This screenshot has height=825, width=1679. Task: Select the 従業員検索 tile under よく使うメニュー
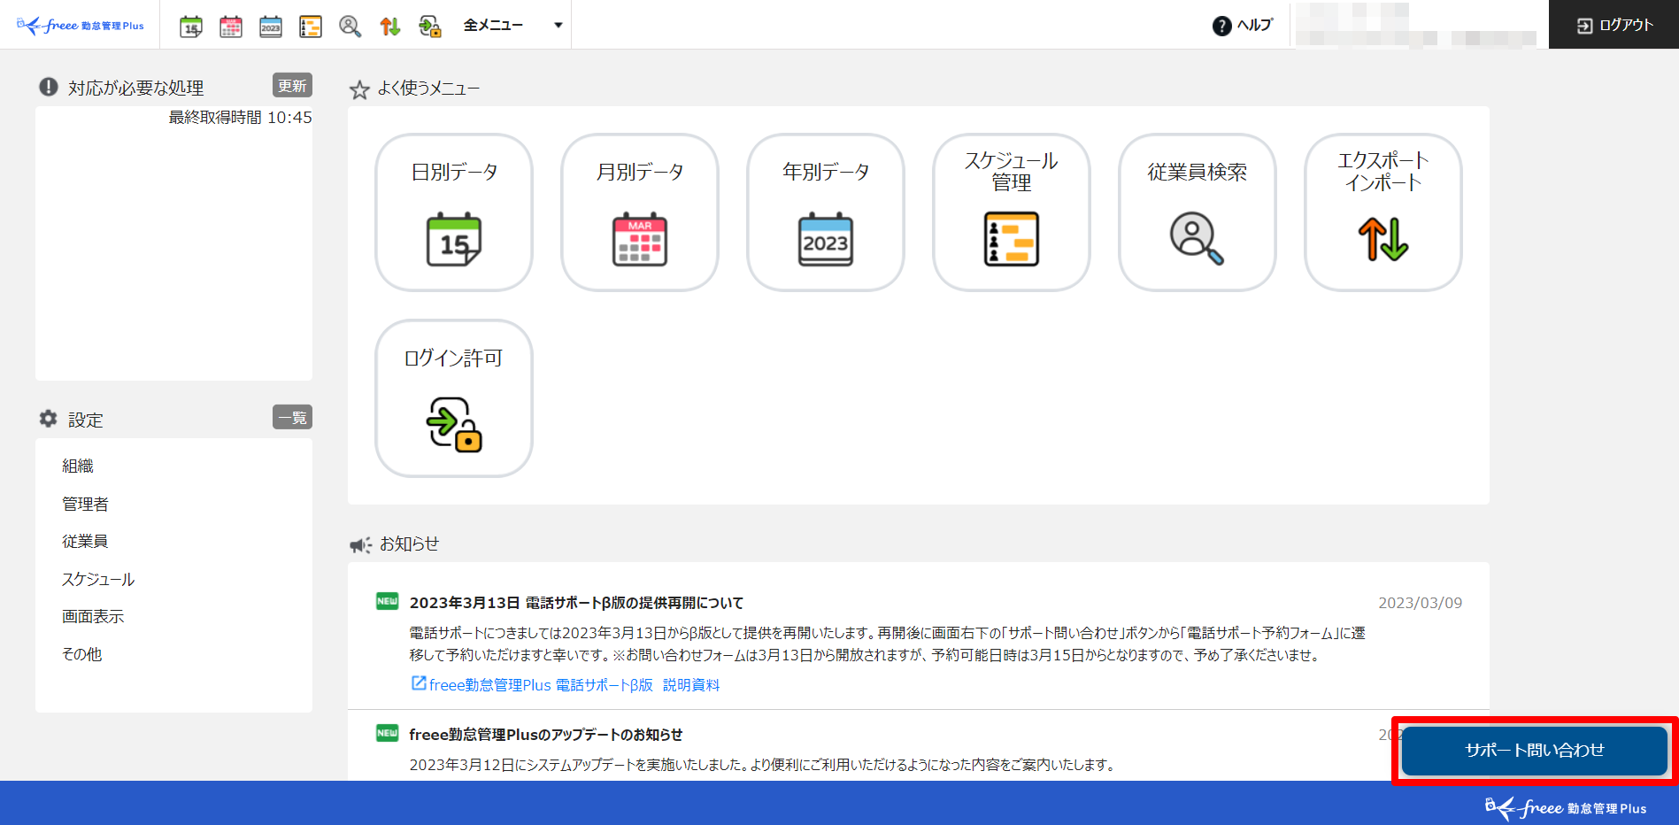click(1197, 212)
